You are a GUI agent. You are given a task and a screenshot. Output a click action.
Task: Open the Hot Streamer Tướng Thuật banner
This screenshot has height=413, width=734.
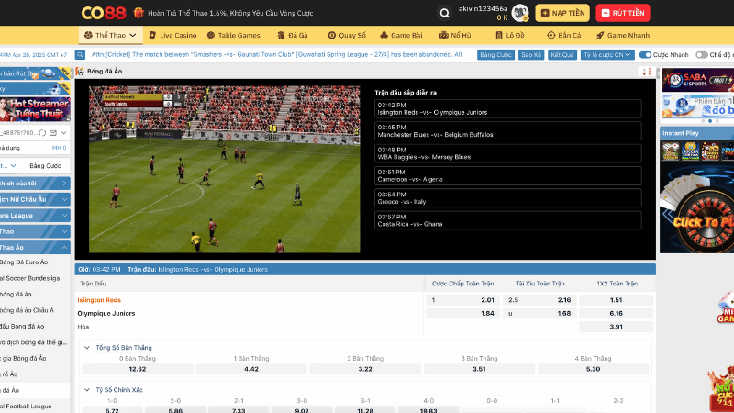point(35,108)
